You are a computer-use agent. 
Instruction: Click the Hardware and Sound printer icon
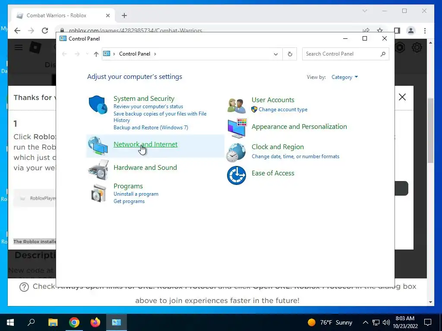[98, 170]
